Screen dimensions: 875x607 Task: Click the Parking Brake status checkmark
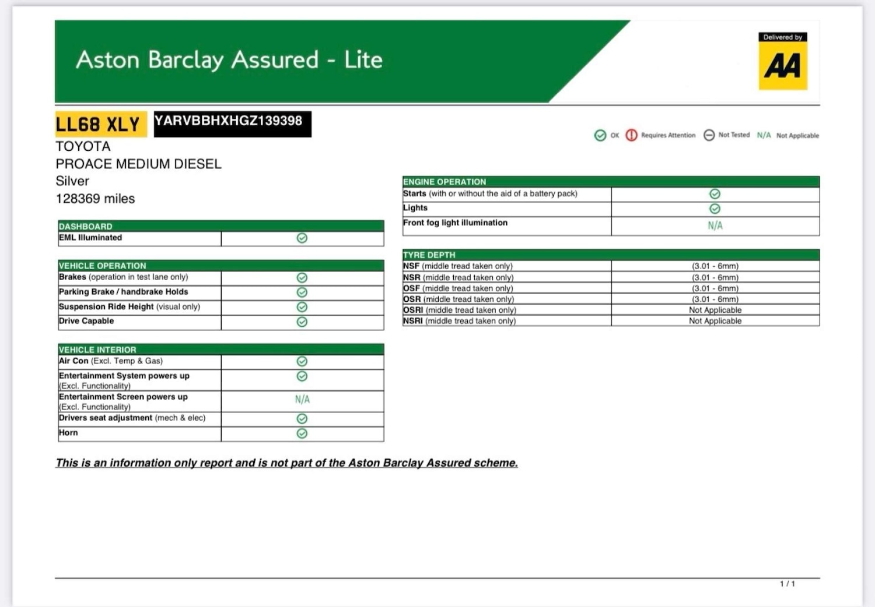(x=302, y=292)
